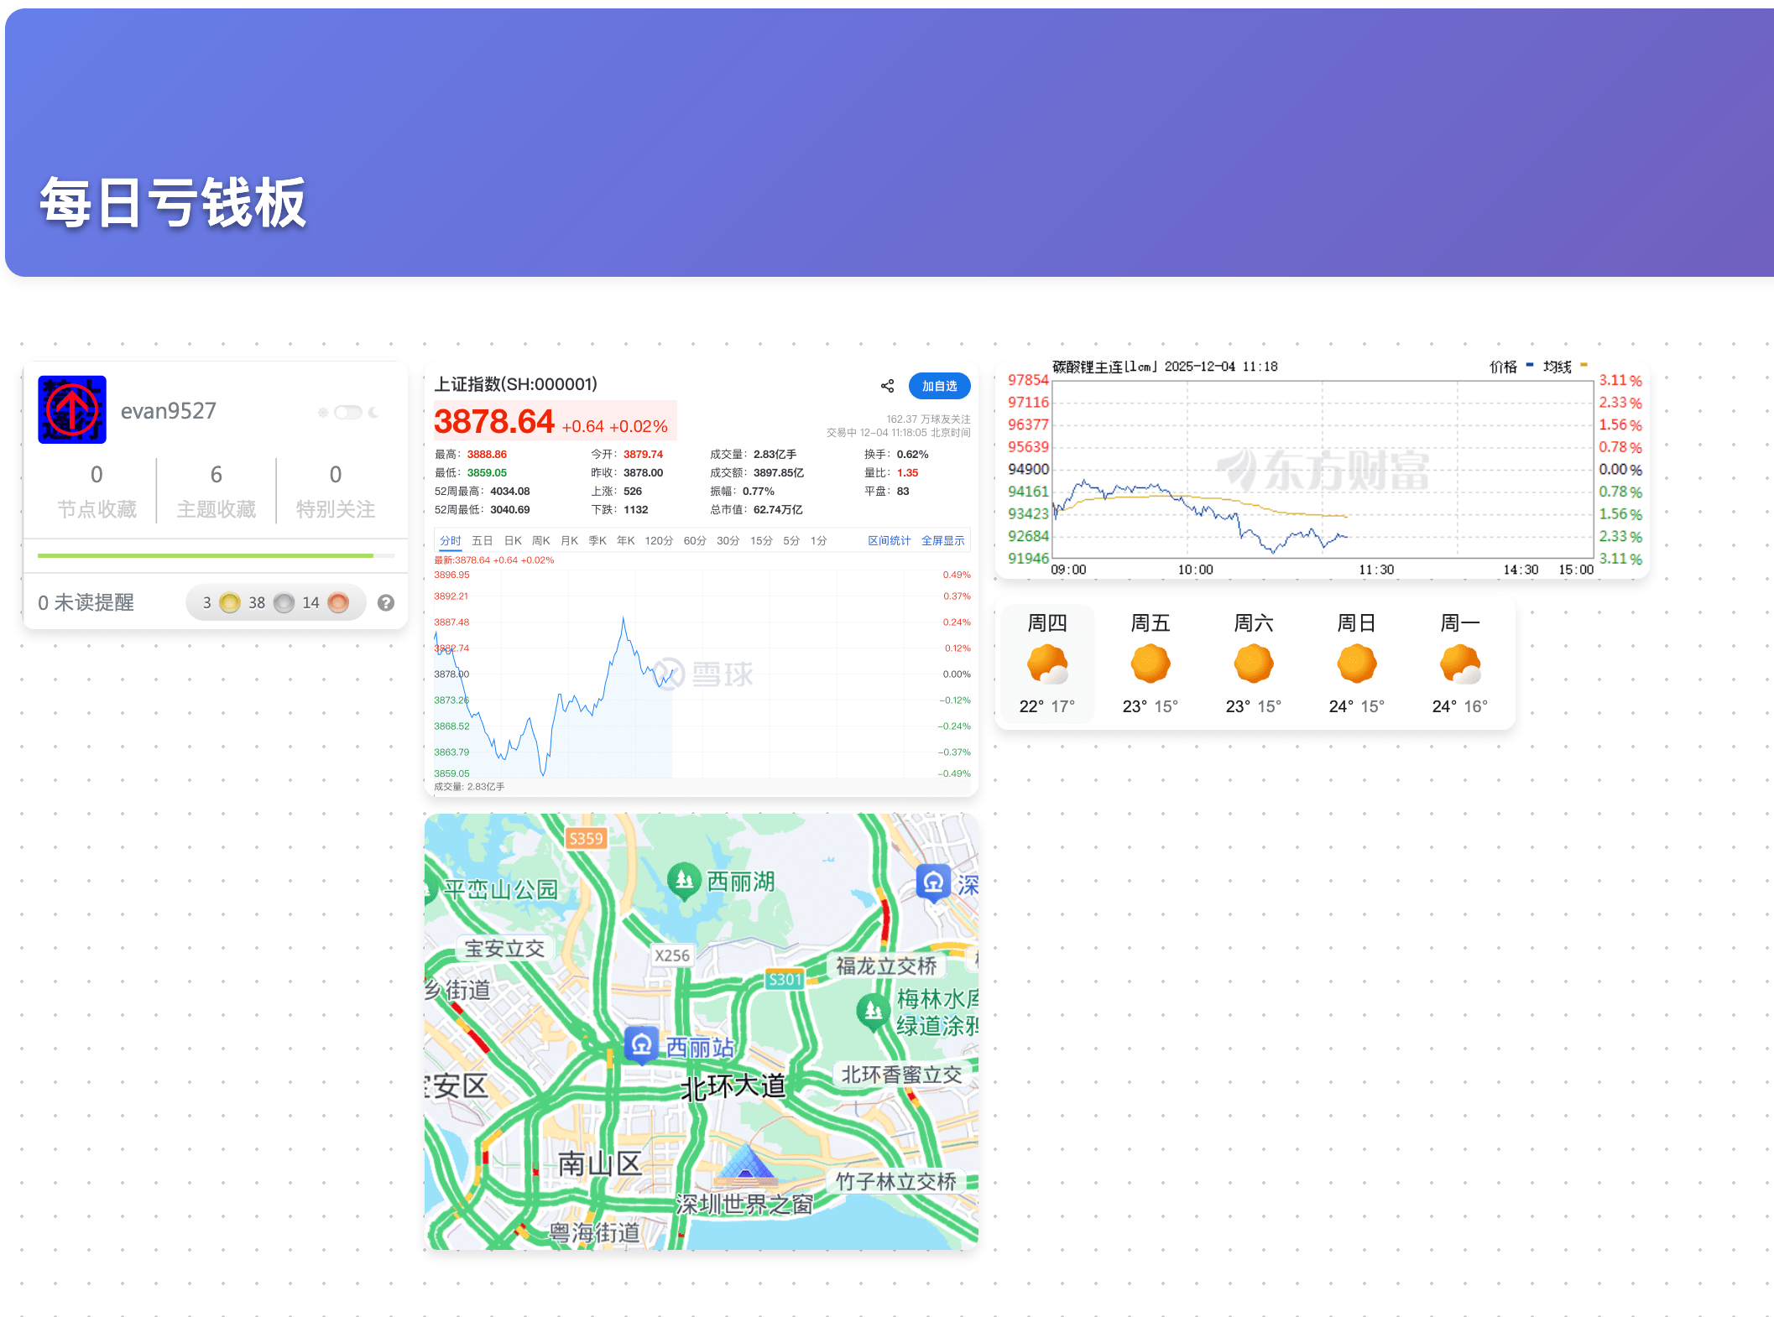This screenshot has height=1317, width=1774.
Task: Toggle the light/dark mode switch
Action: 347,412
